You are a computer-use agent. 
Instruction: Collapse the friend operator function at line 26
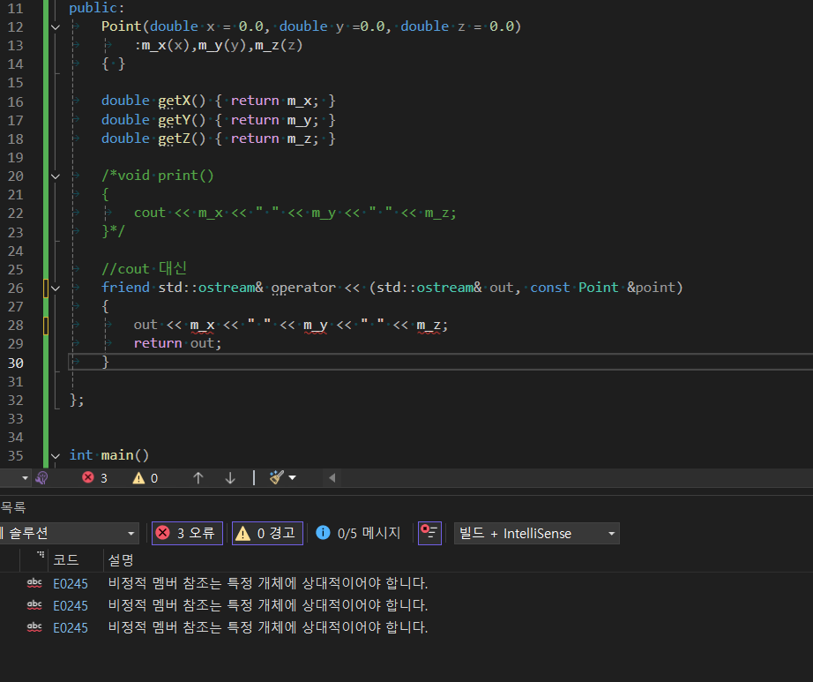pos(56,289)
